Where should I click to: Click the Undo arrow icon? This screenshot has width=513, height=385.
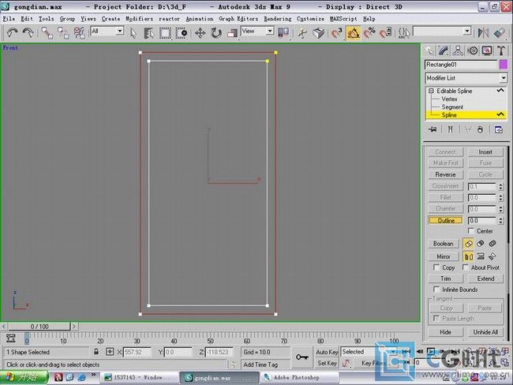point(12,32)
